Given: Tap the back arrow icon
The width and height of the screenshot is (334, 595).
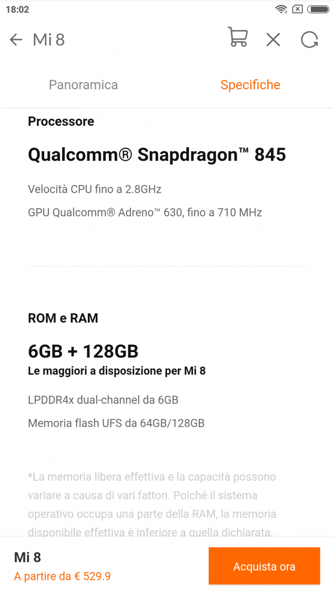Looking at the screenshot, I should click(x=16, y=40).
